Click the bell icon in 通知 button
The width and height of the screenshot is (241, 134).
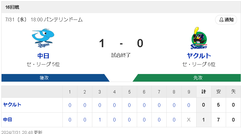221,20
